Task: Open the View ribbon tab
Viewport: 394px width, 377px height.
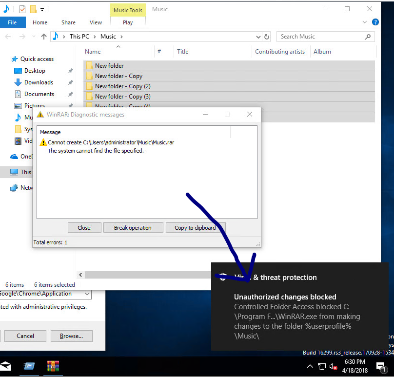Action: tap(96, 22)
